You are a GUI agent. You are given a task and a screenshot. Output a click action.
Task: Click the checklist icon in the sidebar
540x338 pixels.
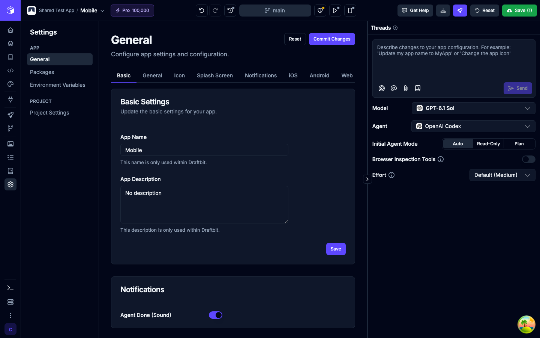click(10, 157)
